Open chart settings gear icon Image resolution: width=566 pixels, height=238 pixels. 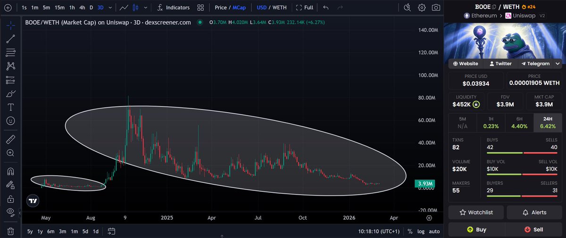click(422, 8)
